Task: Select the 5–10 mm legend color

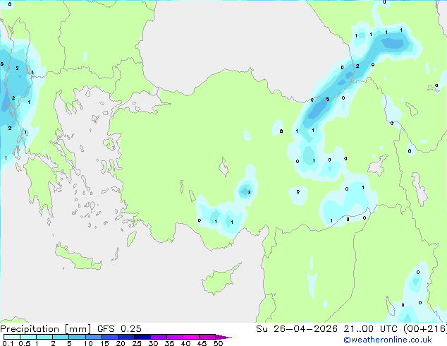Action: coord(77,337)
